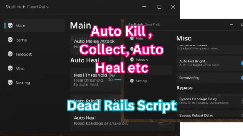Click the Auto Melee Attack option
243x136 pixels.
point(94,41)
